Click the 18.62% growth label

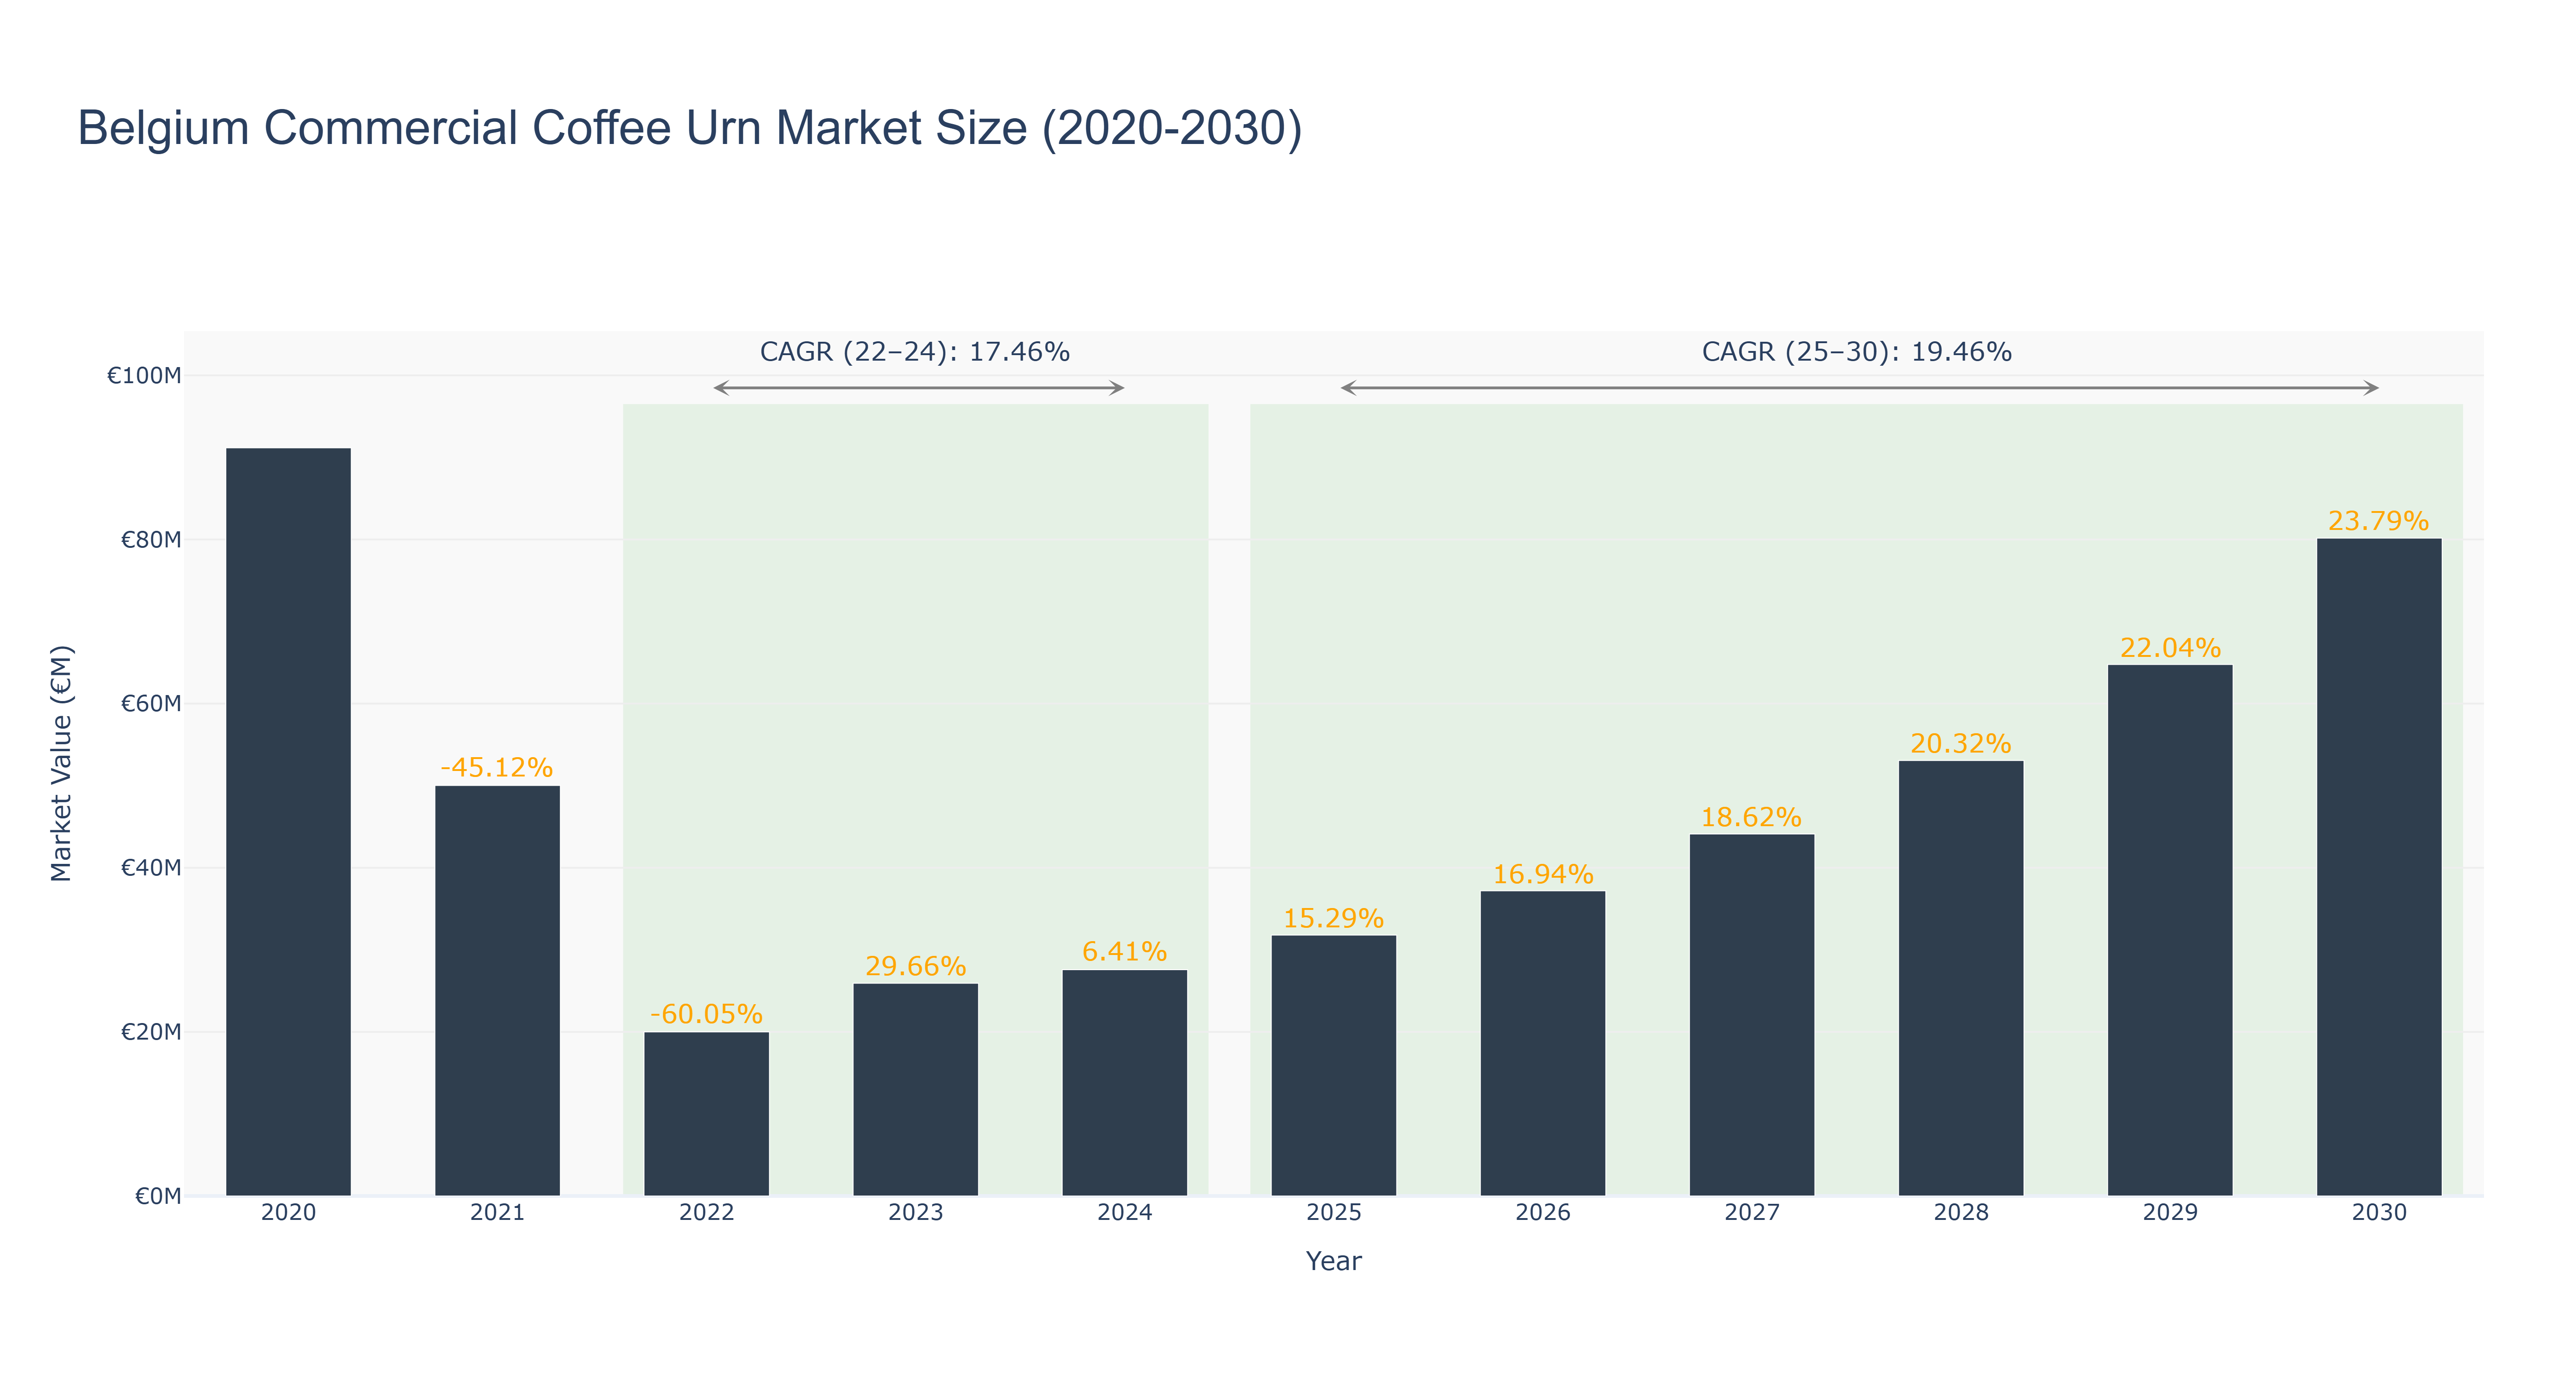click(1751, 817)
